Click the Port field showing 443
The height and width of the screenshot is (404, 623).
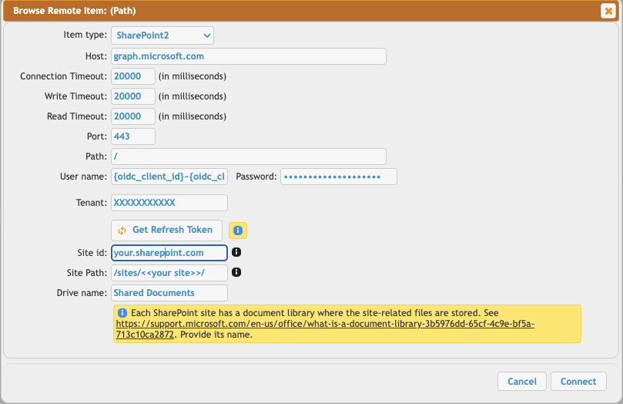pos(133,136)
